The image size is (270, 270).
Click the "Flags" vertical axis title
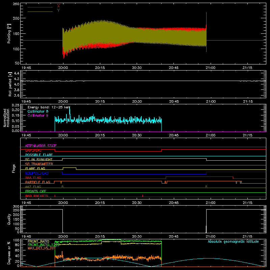pos(13,168)
